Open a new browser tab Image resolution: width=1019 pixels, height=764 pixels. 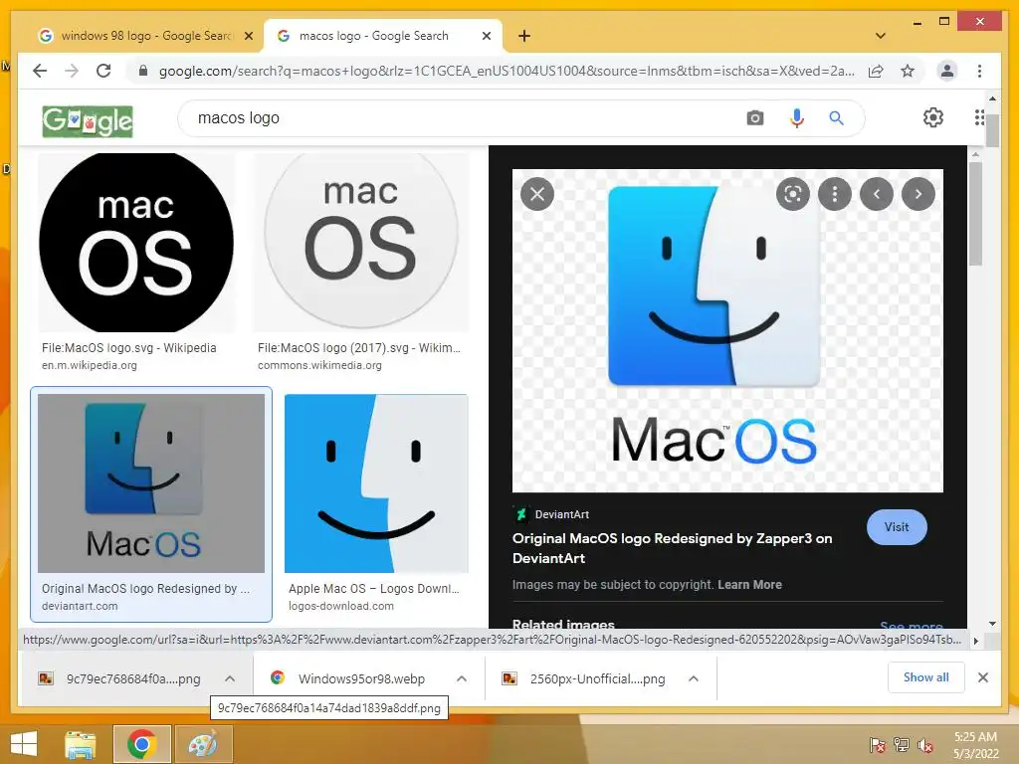(524, 36)
